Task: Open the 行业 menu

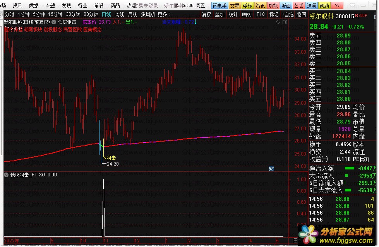Action: click(82, 5)
